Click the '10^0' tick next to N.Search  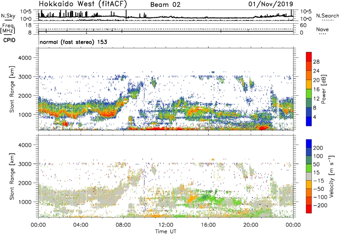[306, 19]
